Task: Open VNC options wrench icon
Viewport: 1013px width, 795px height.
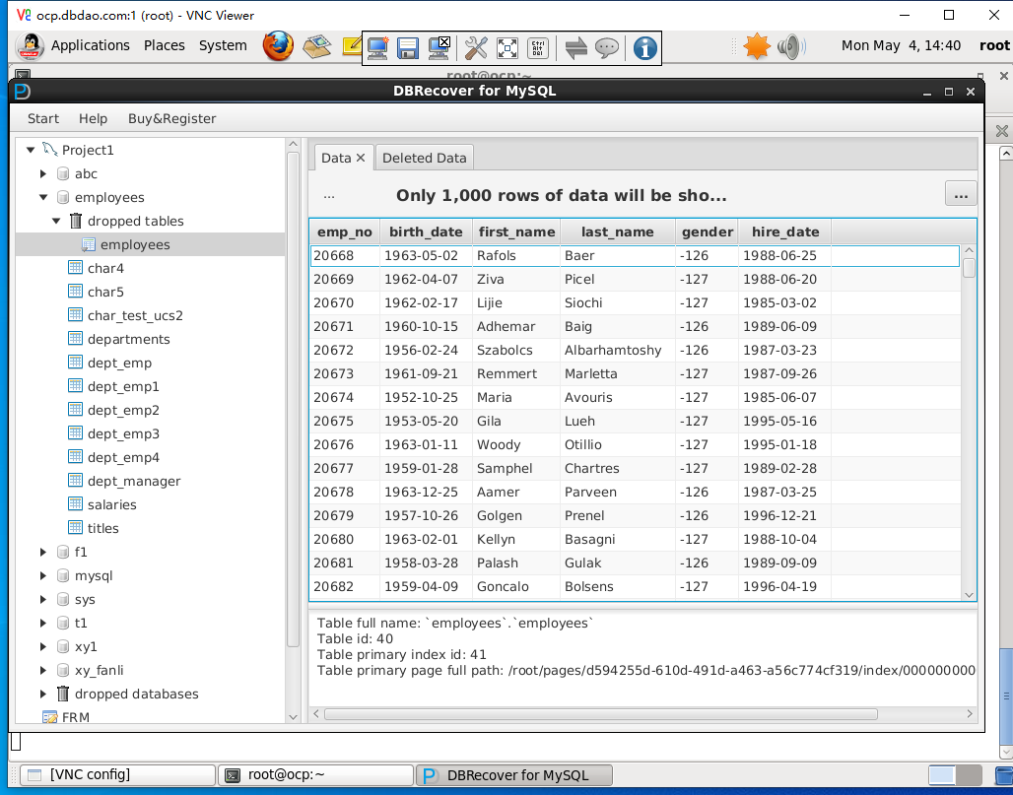Action: (x=476, y=47)
